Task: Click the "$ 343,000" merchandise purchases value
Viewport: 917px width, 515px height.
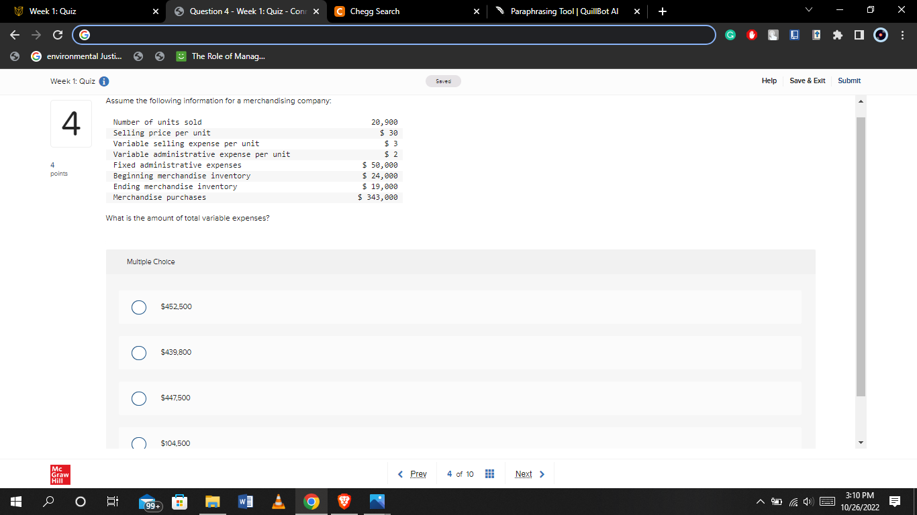Action: click(378, 197)
